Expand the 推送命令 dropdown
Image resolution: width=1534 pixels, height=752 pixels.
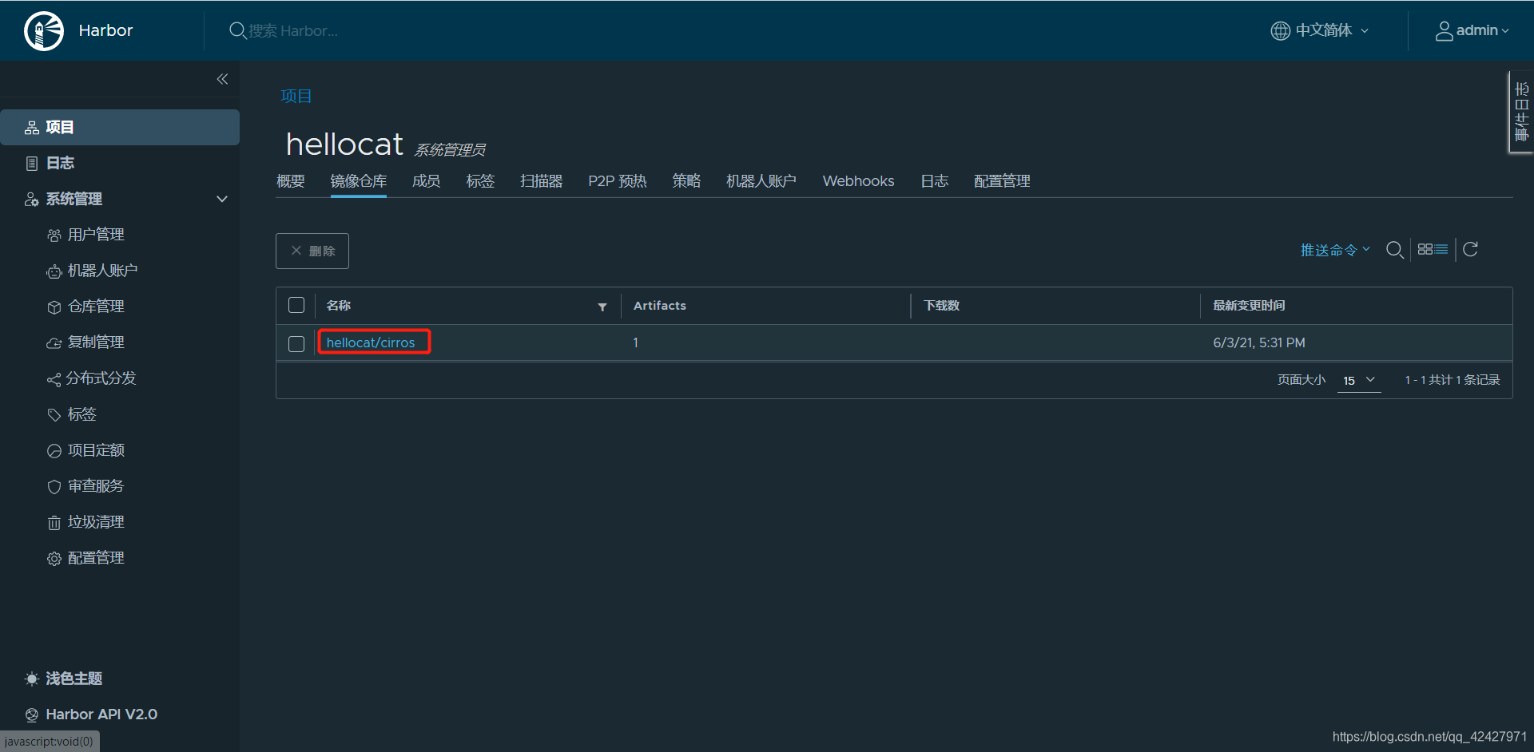click(x=1335, y=250)
